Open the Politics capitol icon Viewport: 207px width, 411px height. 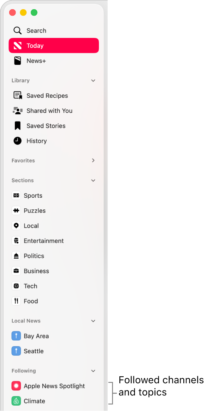tap(16, 256)
